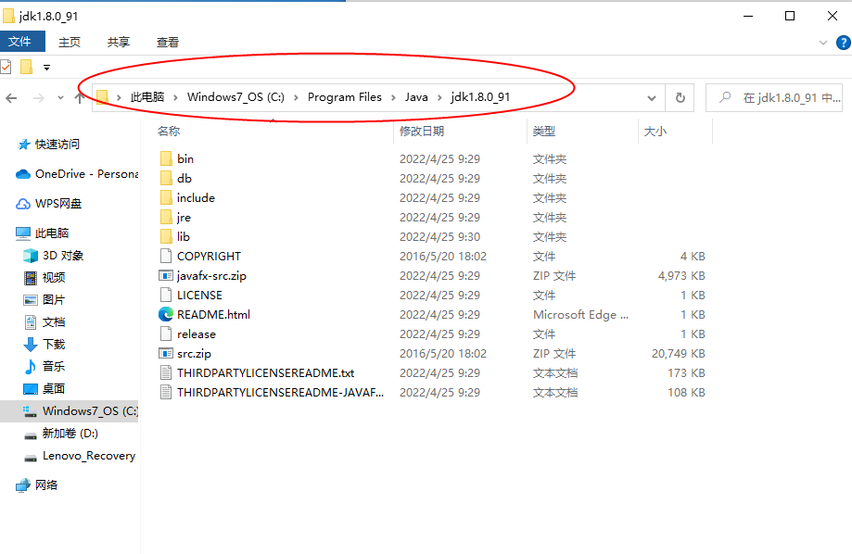Expand the chevron after Program Files breadcrumb
852x554 pixels.
pyautogui.click(x=393, y=98)
